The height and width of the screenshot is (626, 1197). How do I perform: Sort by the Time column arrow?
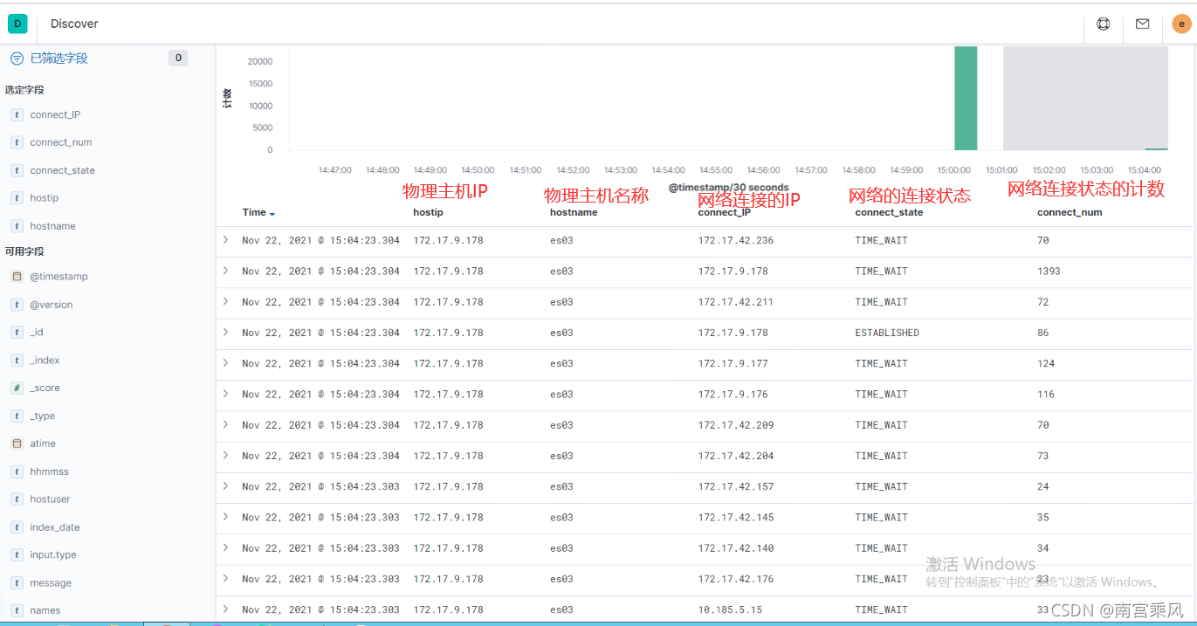click(x=272, y=213)
